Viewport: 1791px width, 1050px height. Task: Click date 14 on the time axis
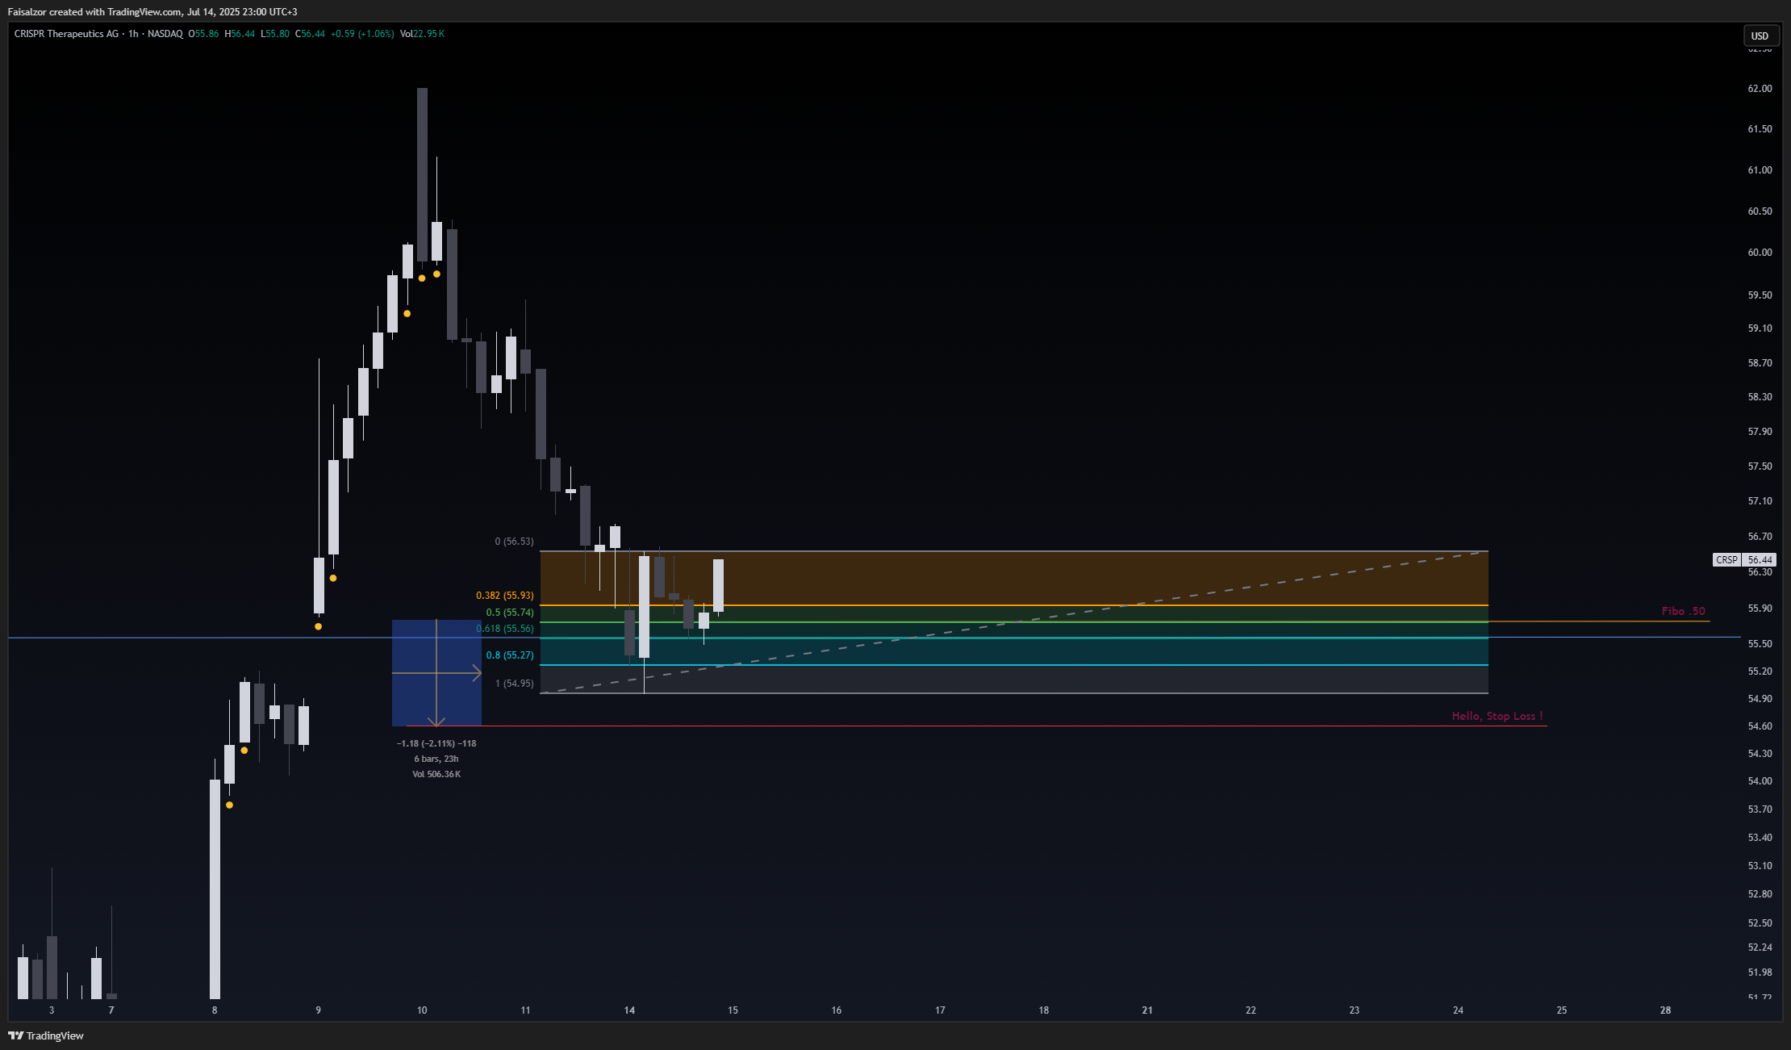click(x=629, y=1010)
